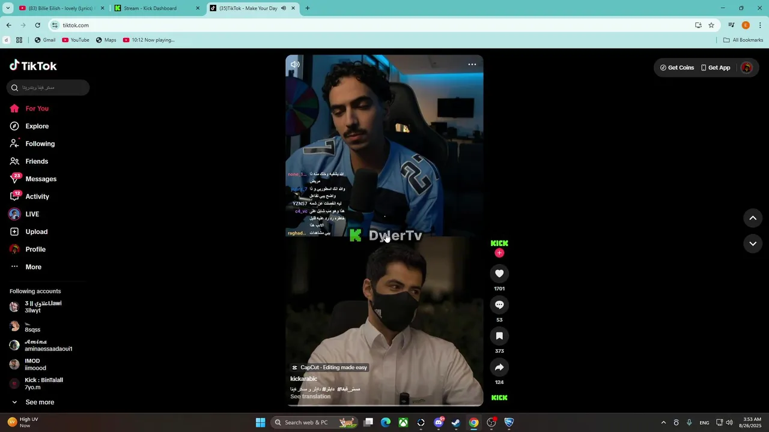This screenshot has width=769, height=432.
Task: Like the video with the heart icon
Action: pos(499,274)
